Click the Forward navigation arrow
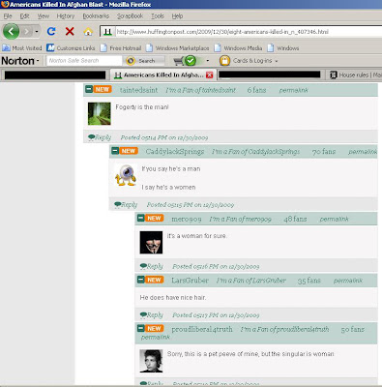 [26, 32]
